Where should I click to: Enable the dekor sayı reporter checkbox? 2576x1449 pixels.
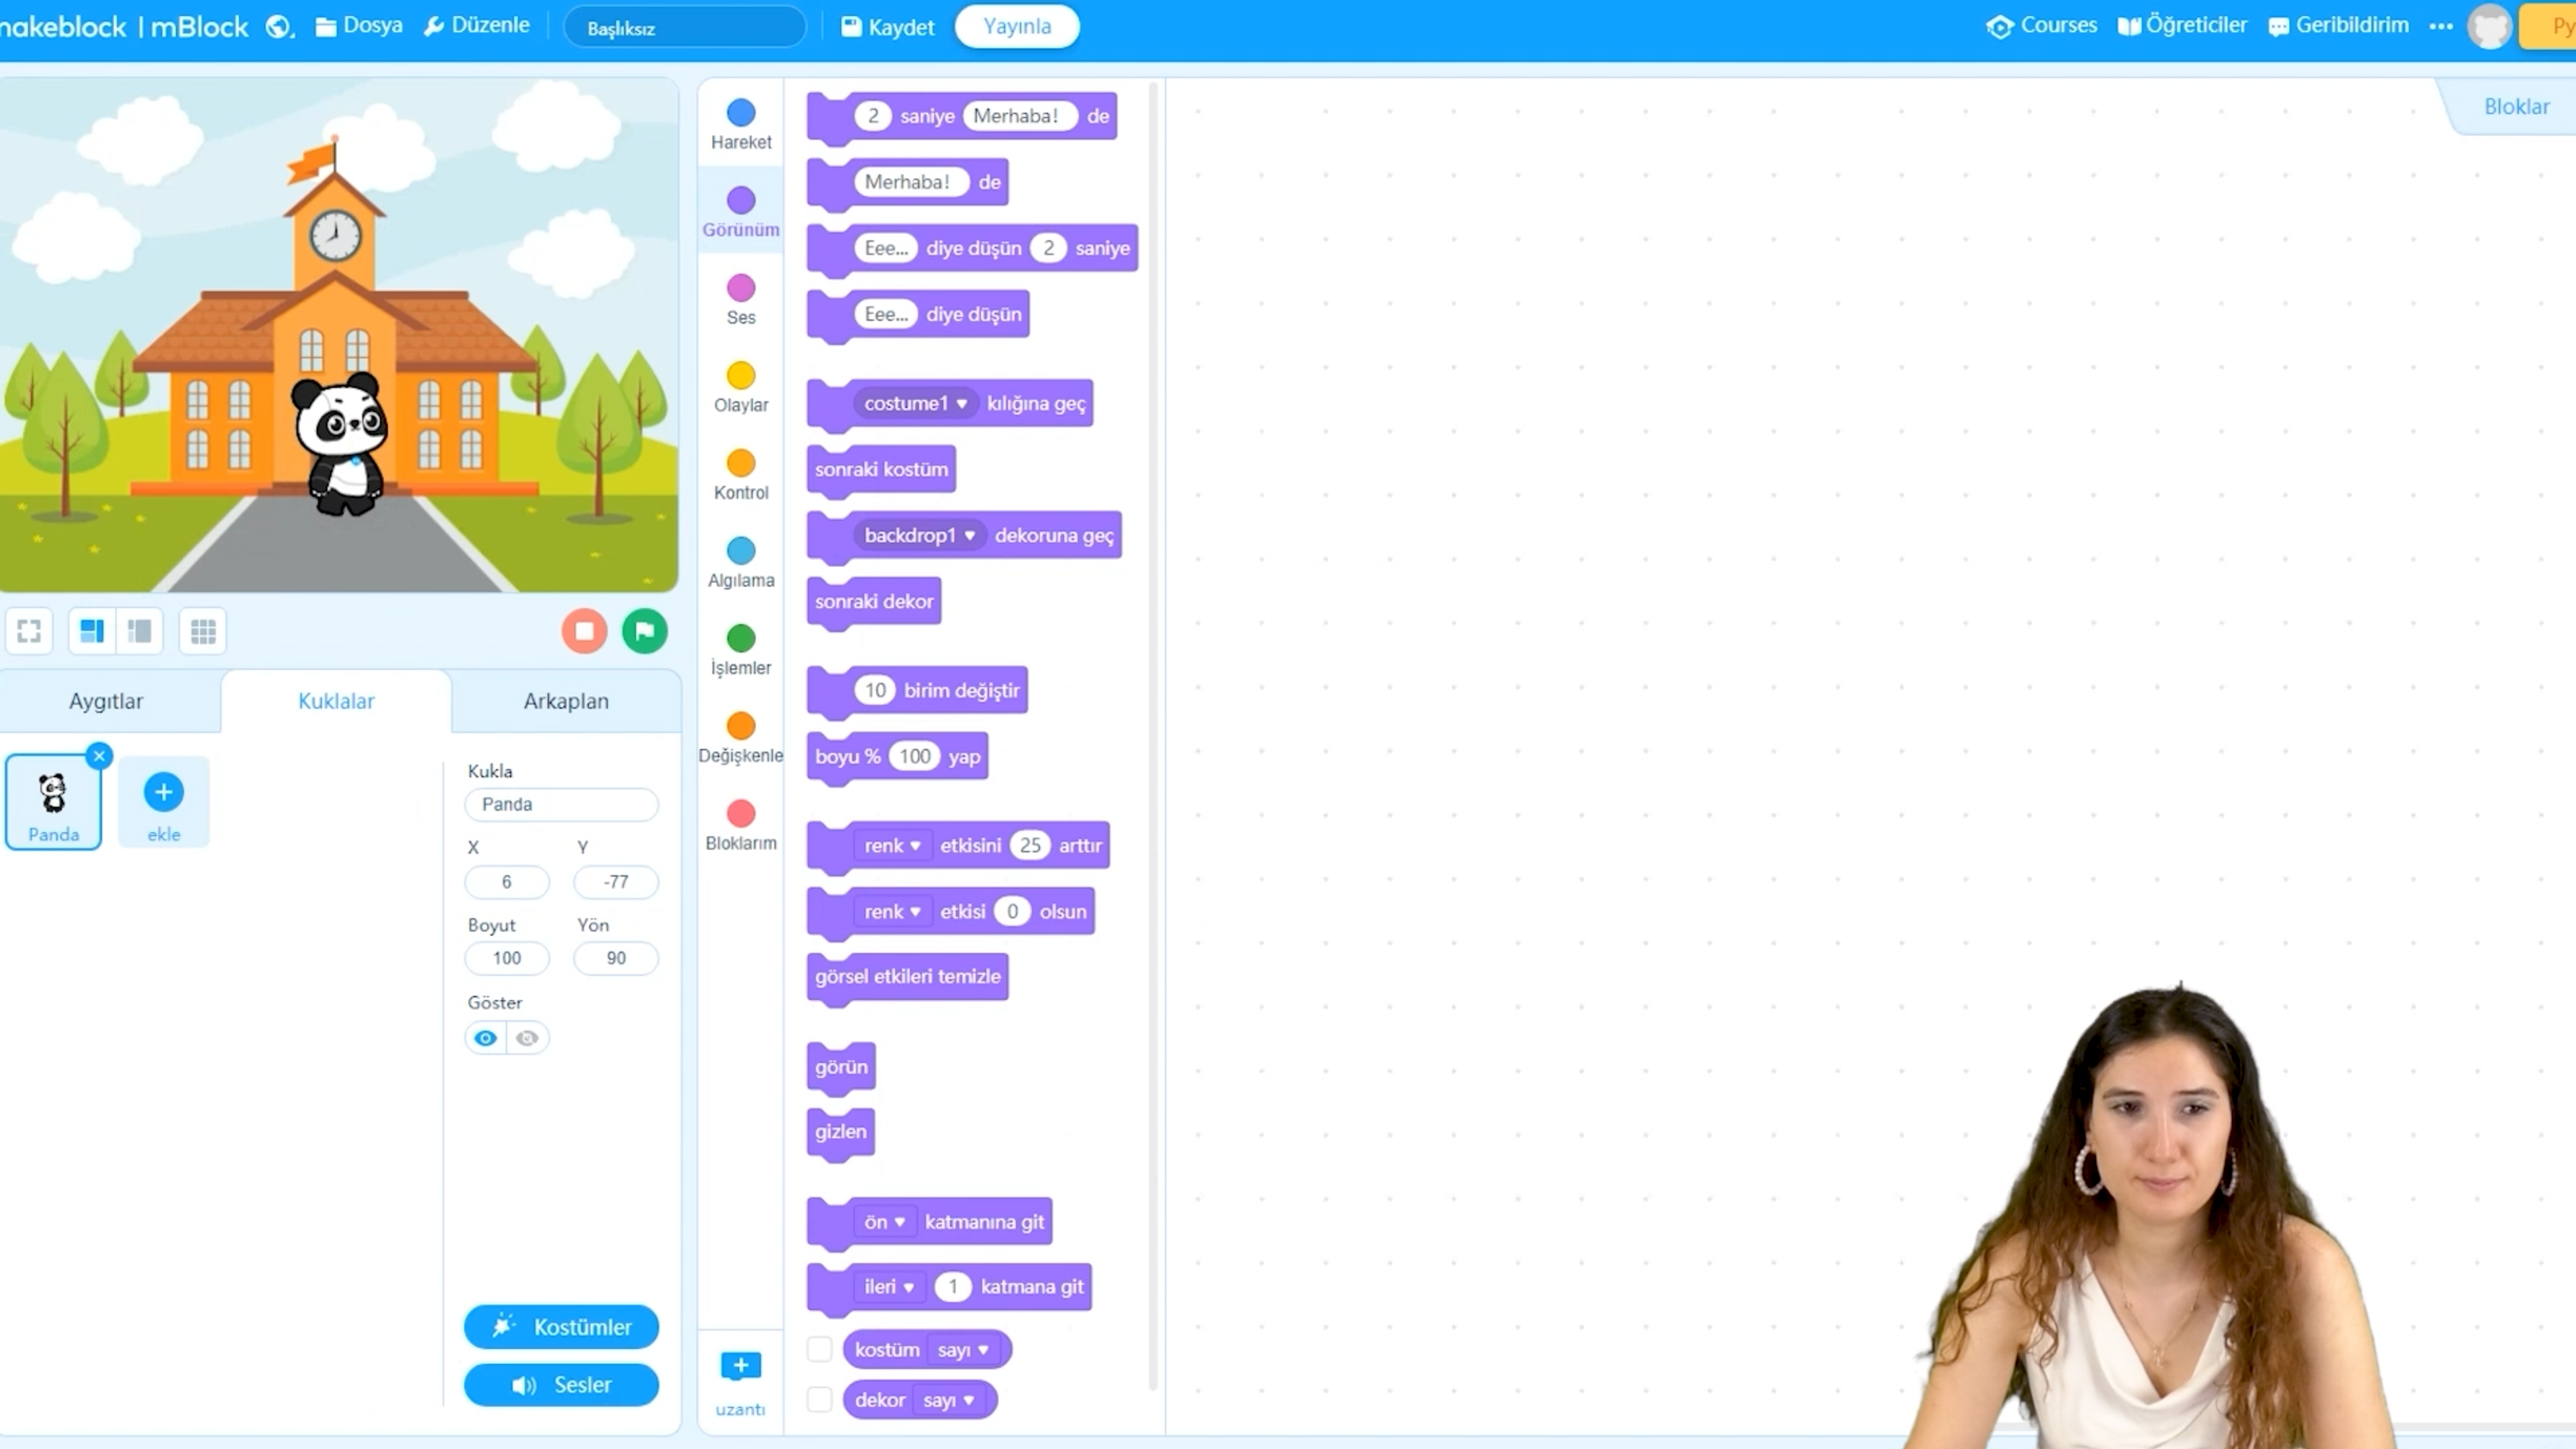click(x=819, y=1399)
